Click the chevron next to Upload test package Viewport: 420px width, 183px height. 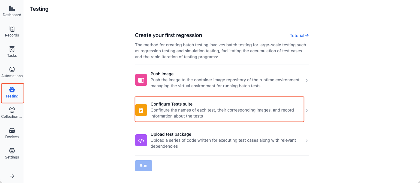point(307,141)
